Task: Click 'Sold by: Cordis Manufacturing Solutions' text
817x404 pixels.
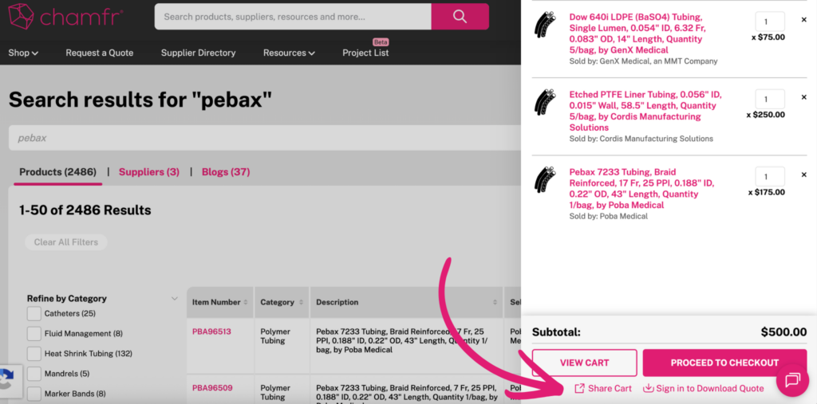Action: (x=641, y=139)
